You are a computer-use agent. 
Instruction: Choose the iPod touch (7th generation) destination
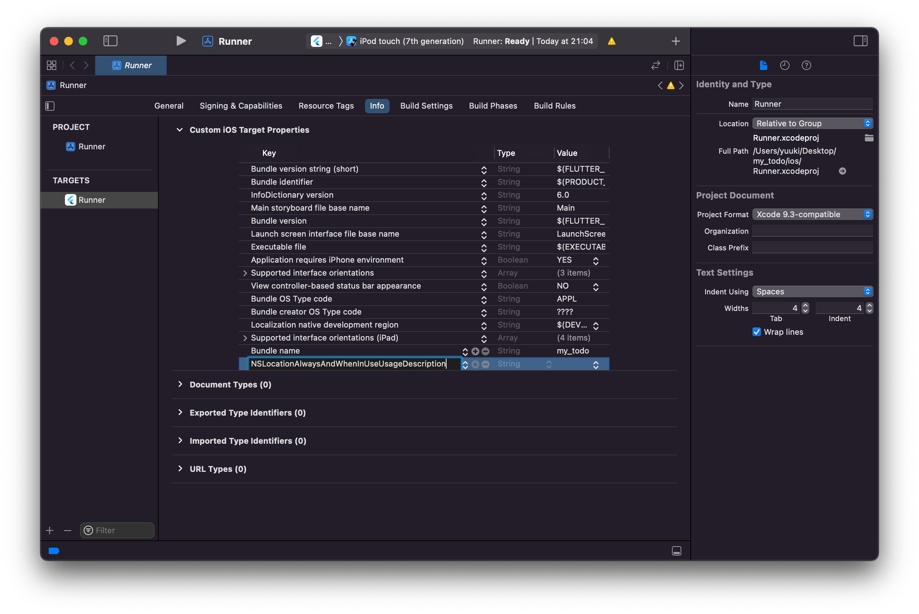coord(412,41)
